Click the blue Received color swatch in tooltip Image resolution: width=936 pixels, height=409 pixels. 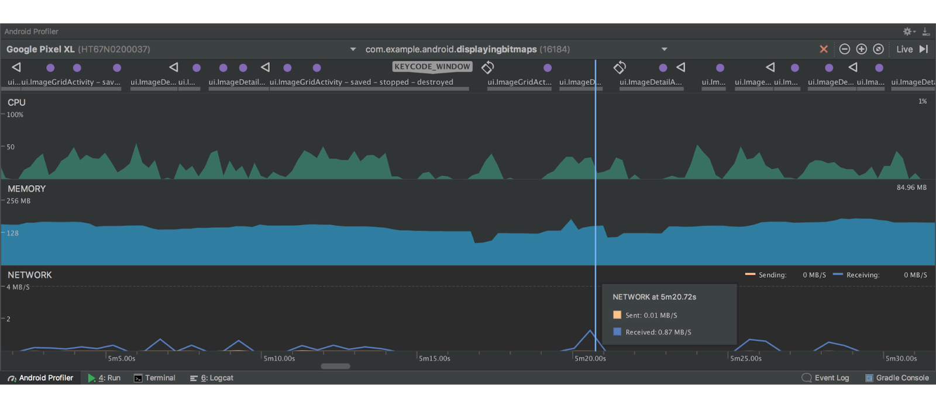click(617, 332)
